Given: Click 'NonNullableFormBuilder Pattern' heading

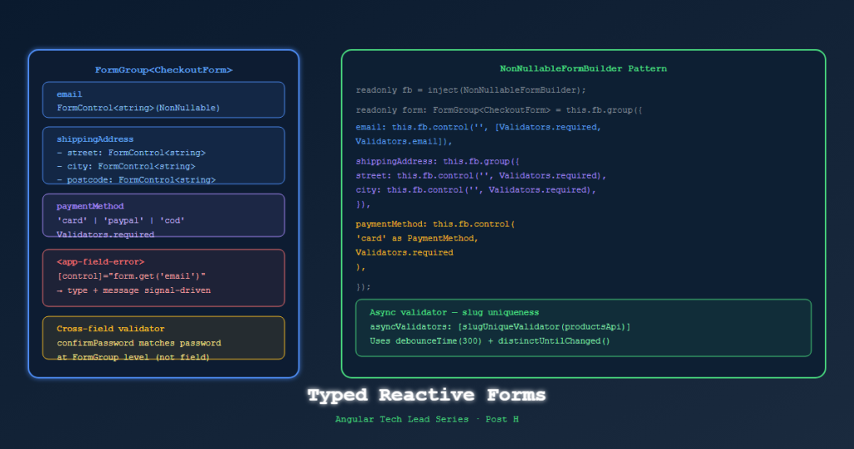Looking at the screenshot, I should click(x=583, y=68).
